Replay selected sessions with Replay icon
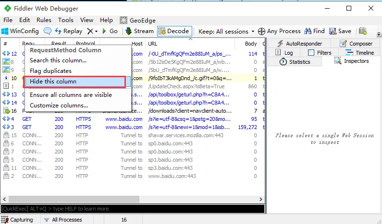Image resolution: width=382 pixels, height=224 pixels. pos(58,31)
